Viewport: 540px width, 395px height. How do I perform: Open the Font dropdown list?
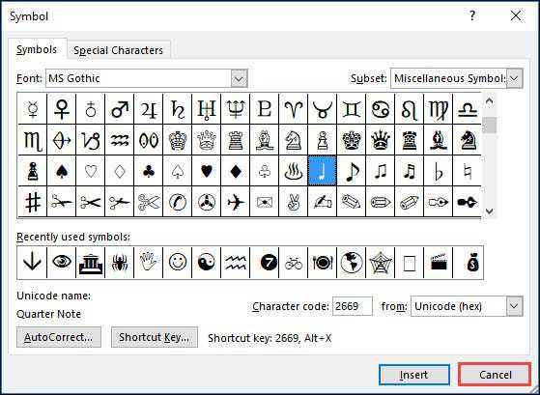[x=239, y=79]
